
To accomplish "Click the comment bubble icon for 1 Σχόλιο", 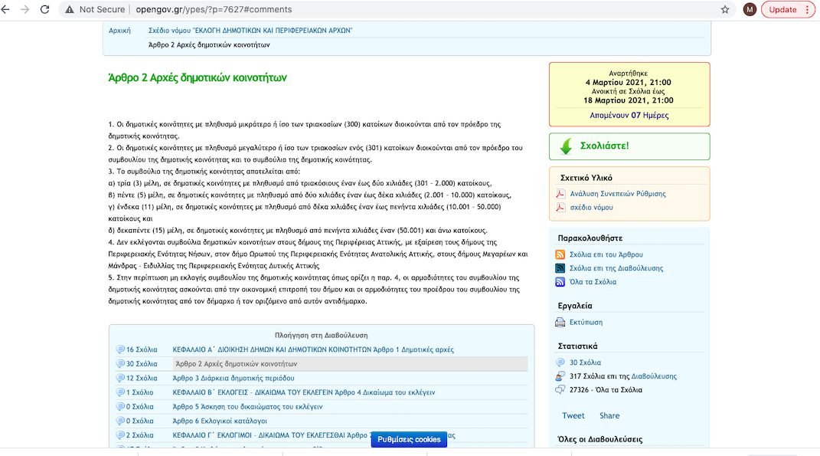I will pyautogui.click(x=120, y=392).
